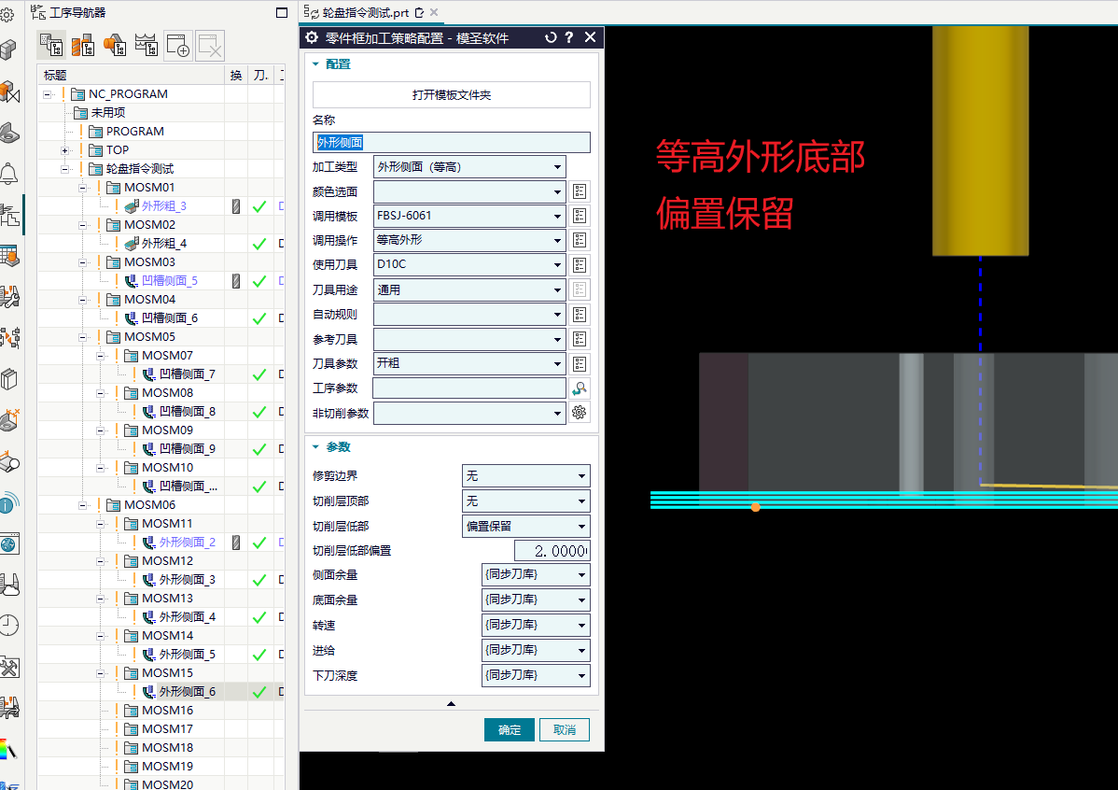Open list icon beside 调用模板 field
1118x790 pixels.
579,216
